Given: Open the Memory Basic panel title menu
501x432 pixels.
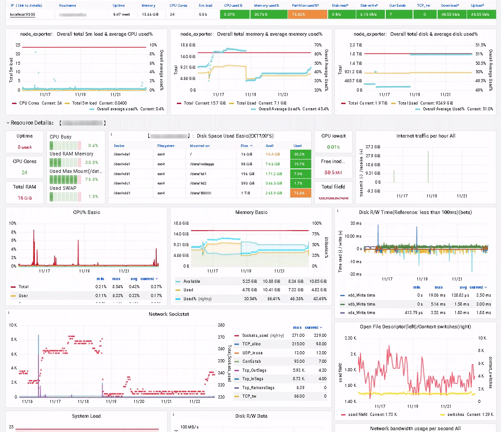Looking at the screenshot, I should pyautogui.click(x=251, y=212).
